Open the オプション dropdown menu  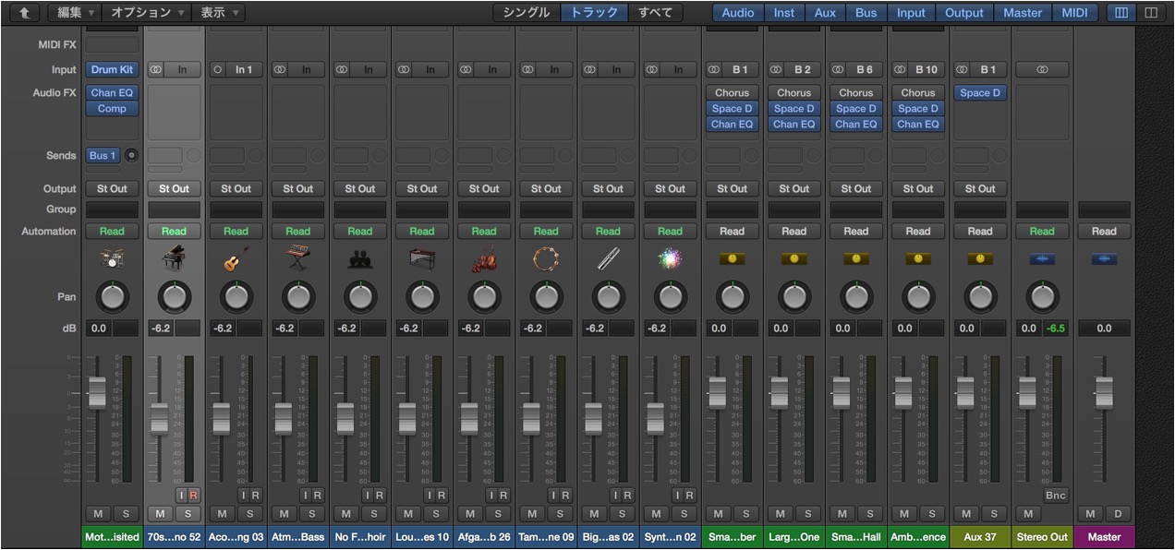(x=147, y=13)
